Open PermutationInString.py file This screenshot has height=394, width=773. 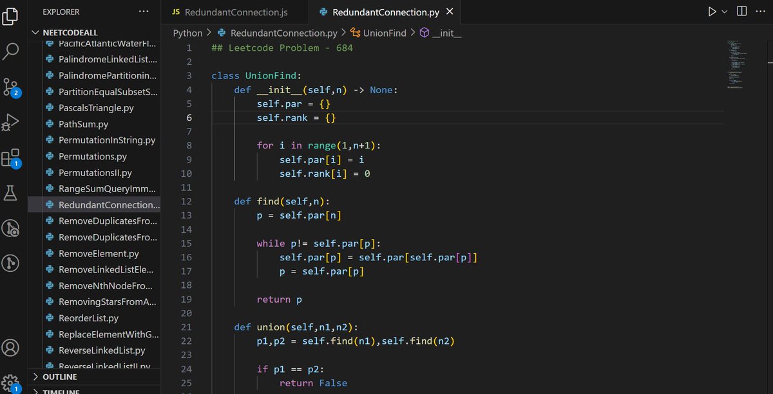(x=94, y=140)
